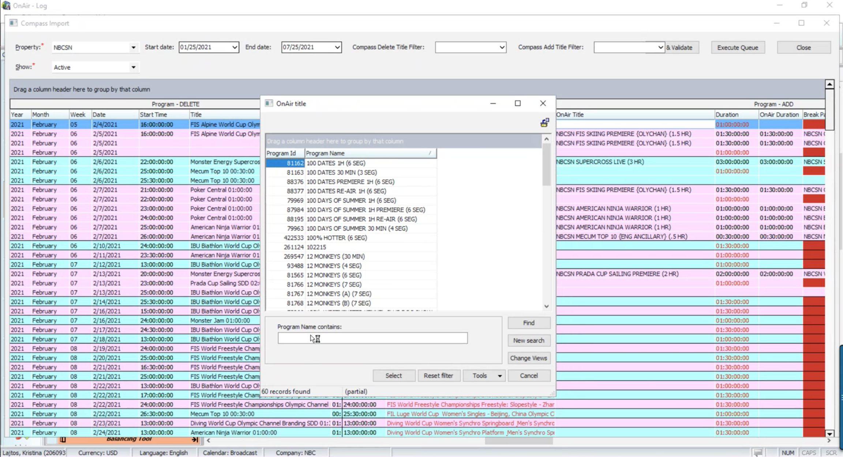Click the status bar message icon
The width and height of the screenshot is (843, 457).
[758, 453]
